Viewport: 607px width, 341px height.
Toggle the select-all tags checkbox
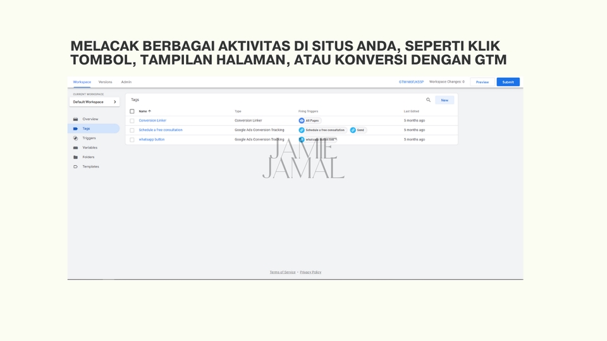[x=132, y=111]
